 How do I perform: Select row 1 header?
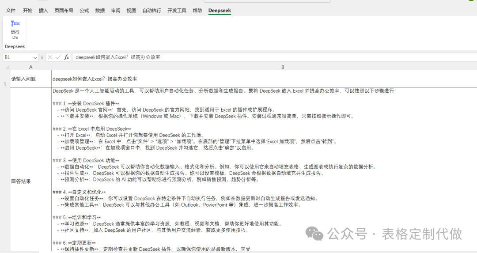(x=5, y=79)
